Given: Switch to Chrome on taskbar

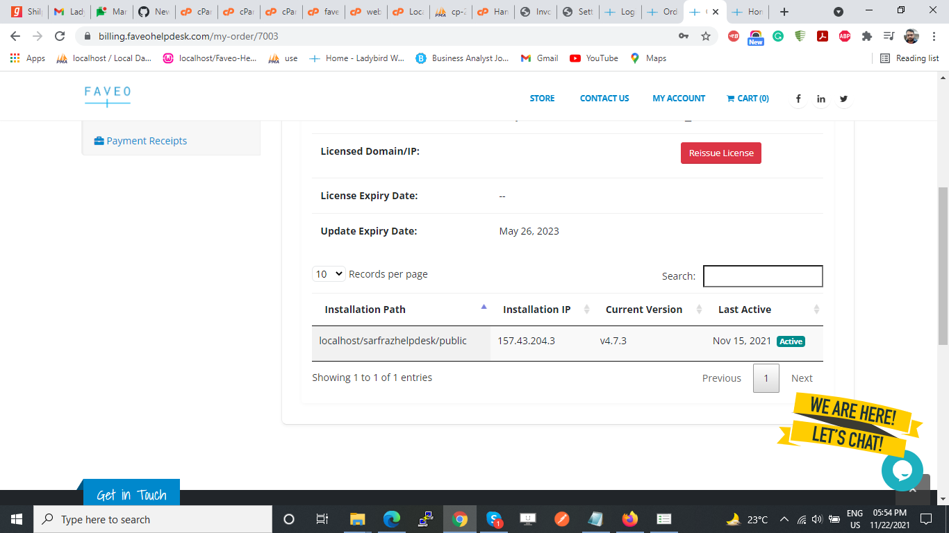Looking at the screenshot, I should coord(460,519).
